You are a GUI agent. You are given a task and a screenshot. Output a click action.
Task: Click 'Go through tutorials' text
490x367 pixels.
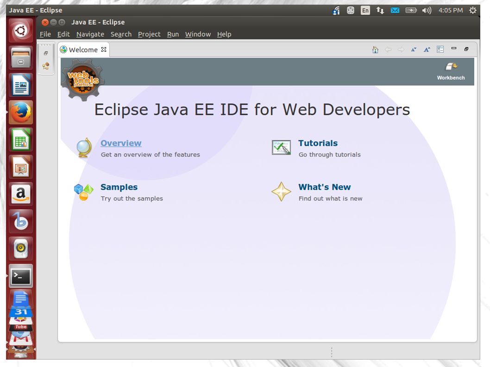pyautogui.click(x=329, y=155)
